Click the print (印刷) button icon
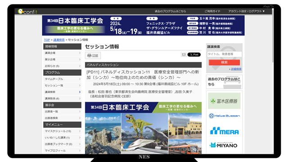Screen dimensions: 288x162 tap(90, 55)
